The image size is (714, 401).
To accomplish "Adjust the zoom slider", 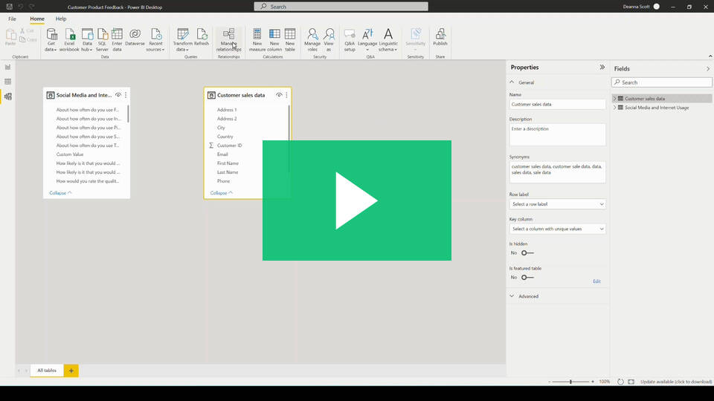I will point(570,382).
